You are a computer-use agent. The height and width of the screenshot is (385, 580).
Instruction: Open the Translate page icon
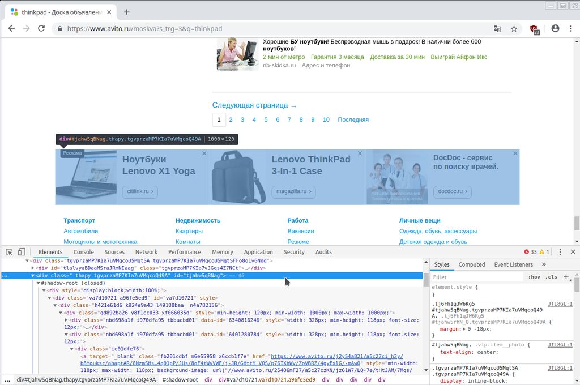pos(497,29)
